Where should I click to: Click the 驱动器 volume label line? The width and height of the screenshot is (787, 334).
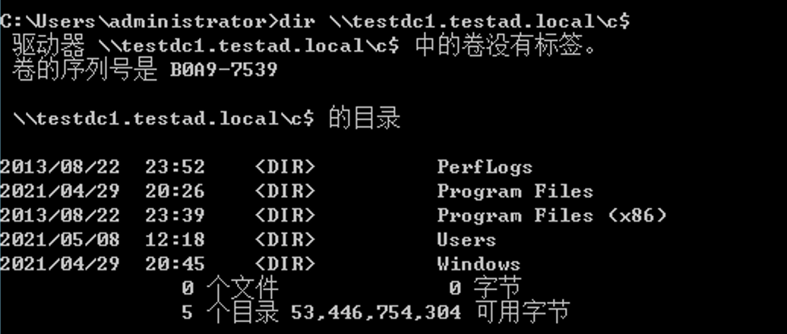[x=304, y=46]
